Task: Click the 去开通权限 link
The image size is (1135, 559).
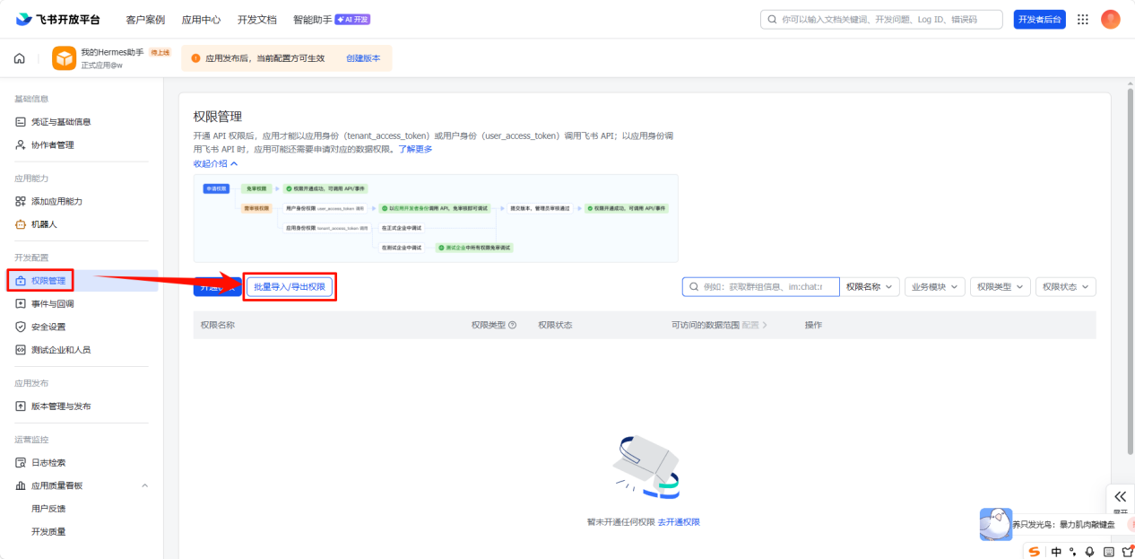Action: point(679,521)
